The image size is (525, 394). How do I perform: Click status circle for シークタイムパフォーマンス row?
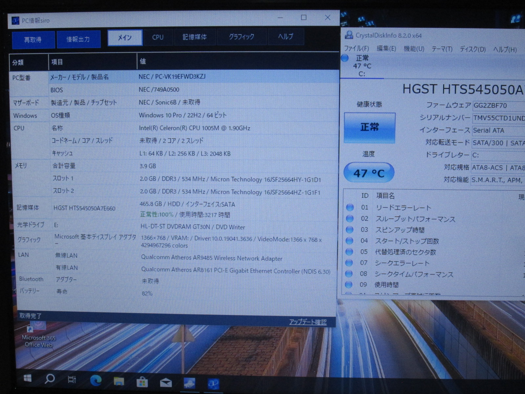349,274
